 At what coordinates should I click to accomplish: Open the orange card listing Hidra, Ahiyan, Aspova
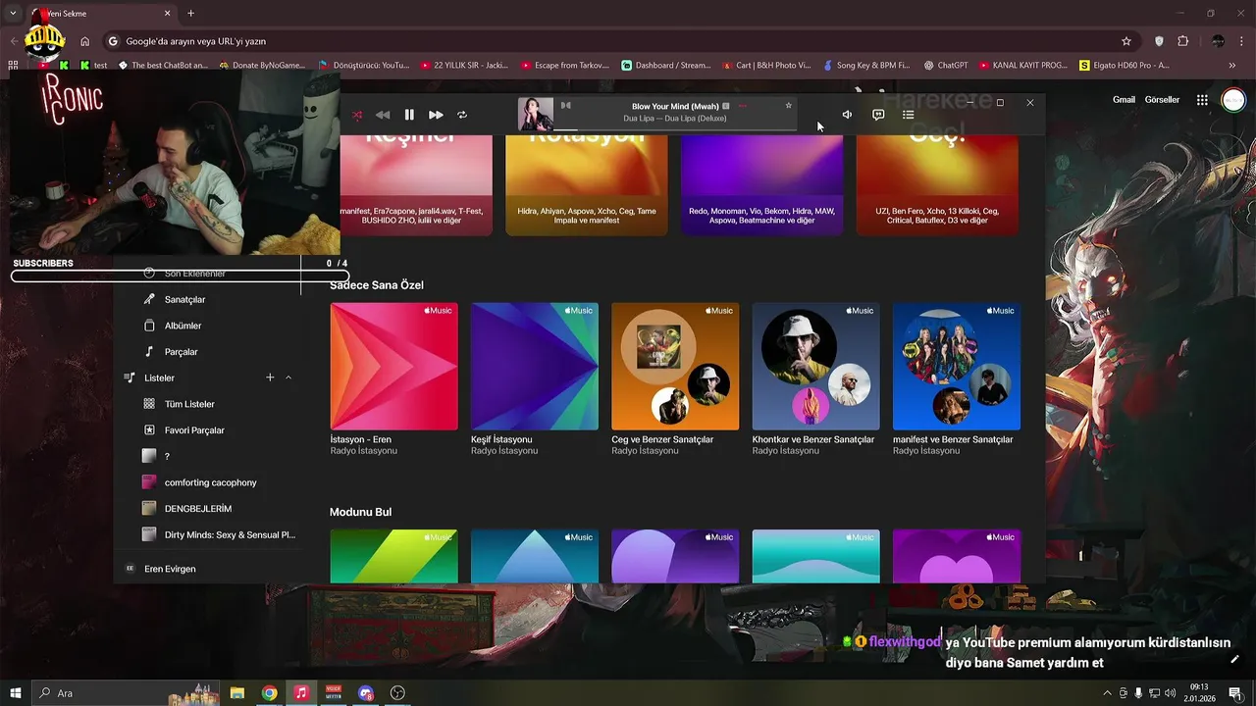pyautogui.click(x=587, y=185)
